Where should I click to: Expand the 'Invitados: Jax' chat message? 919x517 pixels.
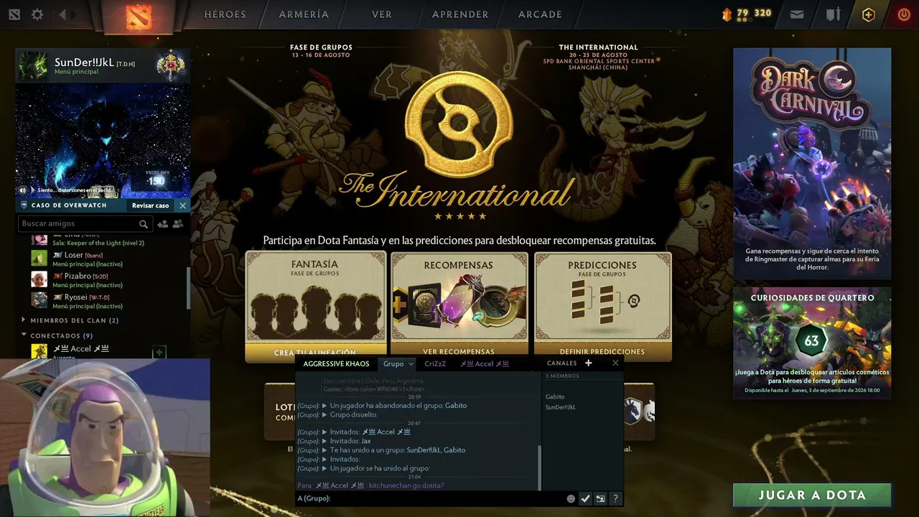(x=325, y=441)
